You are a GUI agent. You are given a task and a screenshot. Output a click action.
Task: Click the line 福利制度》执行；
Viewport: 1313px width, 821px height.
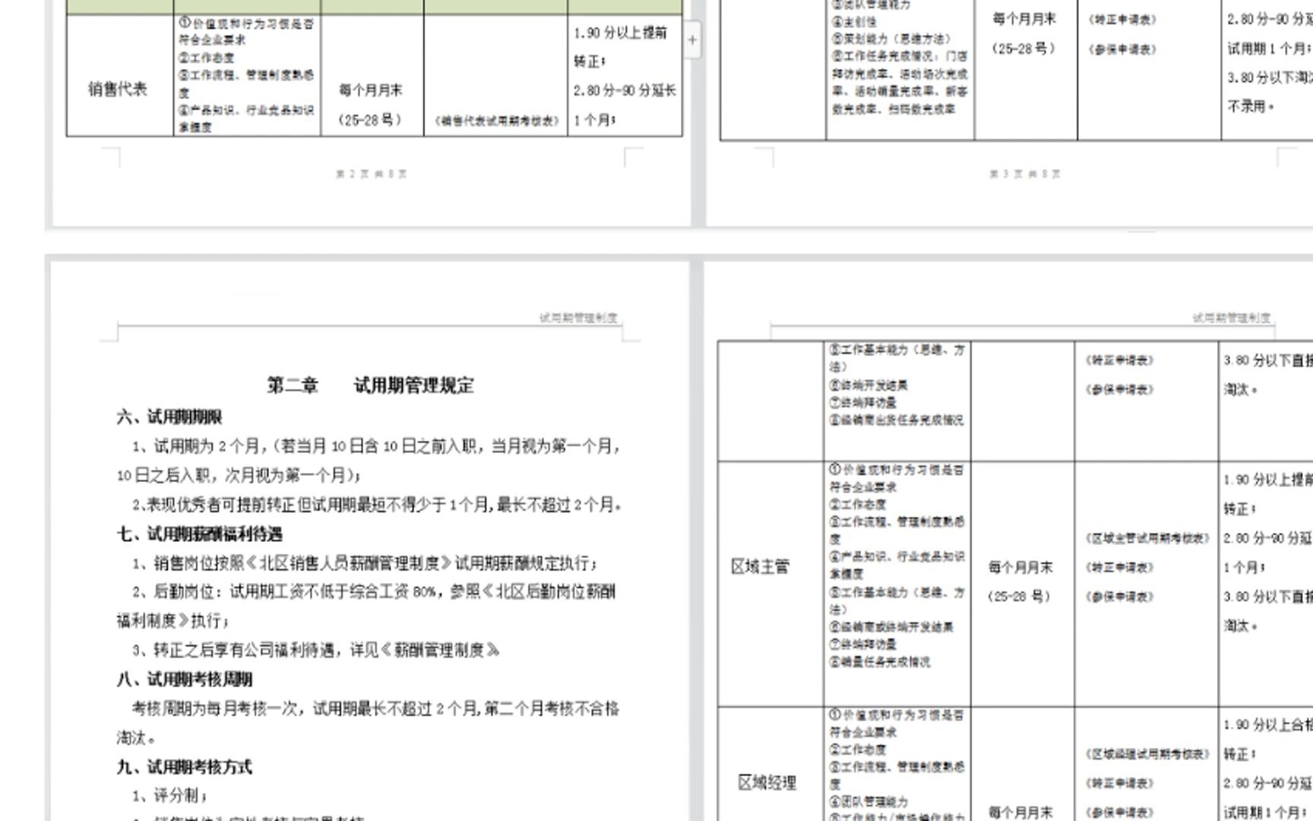pyautogui.click(x=172, y=621)
